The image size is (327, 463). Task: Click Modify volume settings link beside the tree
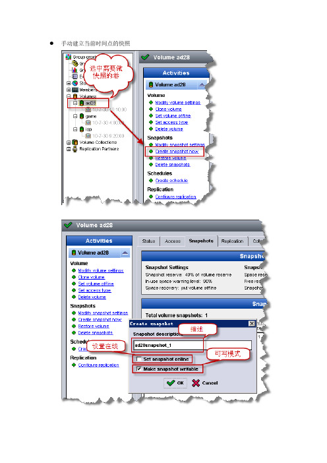tap(178, 103)
